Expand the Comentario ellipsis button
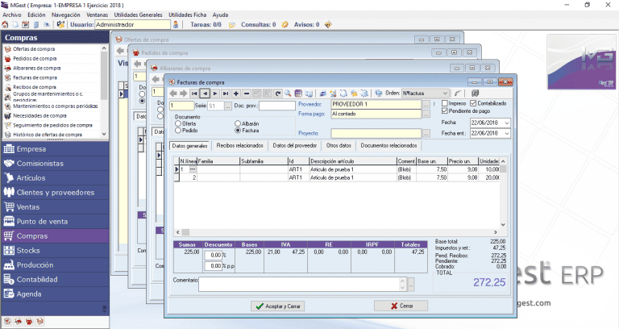The width and height of the screenshot is (619, 329). click(411, 285)
